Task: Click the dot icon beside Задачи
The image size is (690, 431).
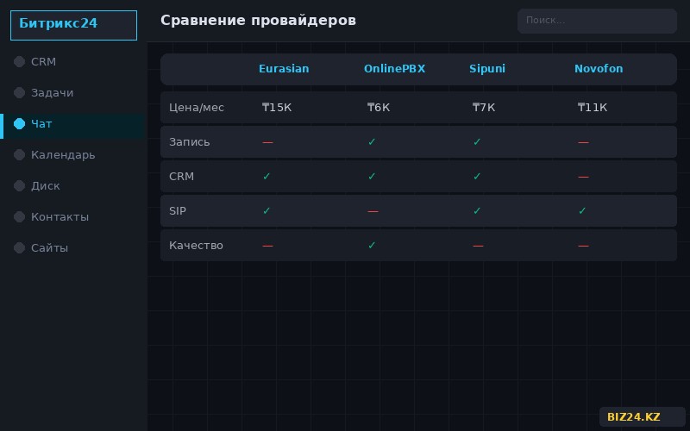Action: pyautogui.click(x=19, y=93)
